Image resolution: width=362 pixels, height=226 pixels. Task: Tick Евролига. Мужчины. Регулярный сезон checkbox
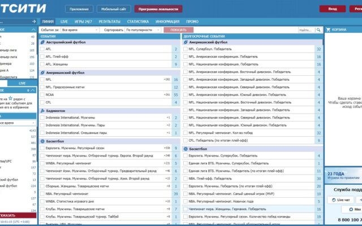pyautogui.click(x=42, y=148)
